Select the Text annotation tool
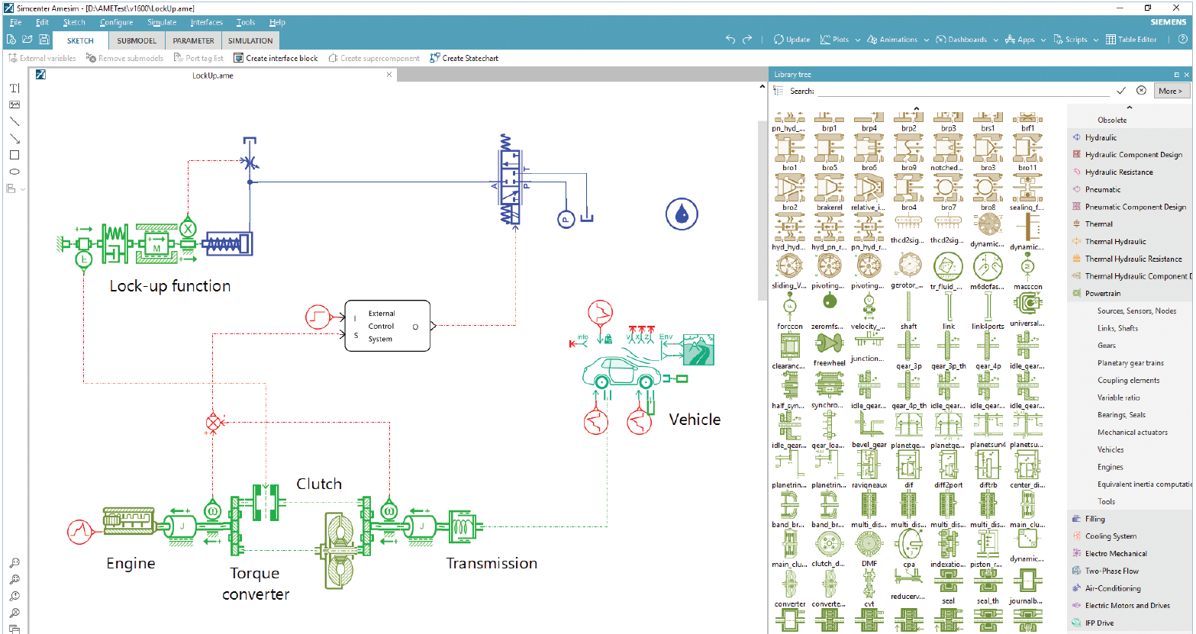The image size is (1196, 634). click(x=15, y=89)
